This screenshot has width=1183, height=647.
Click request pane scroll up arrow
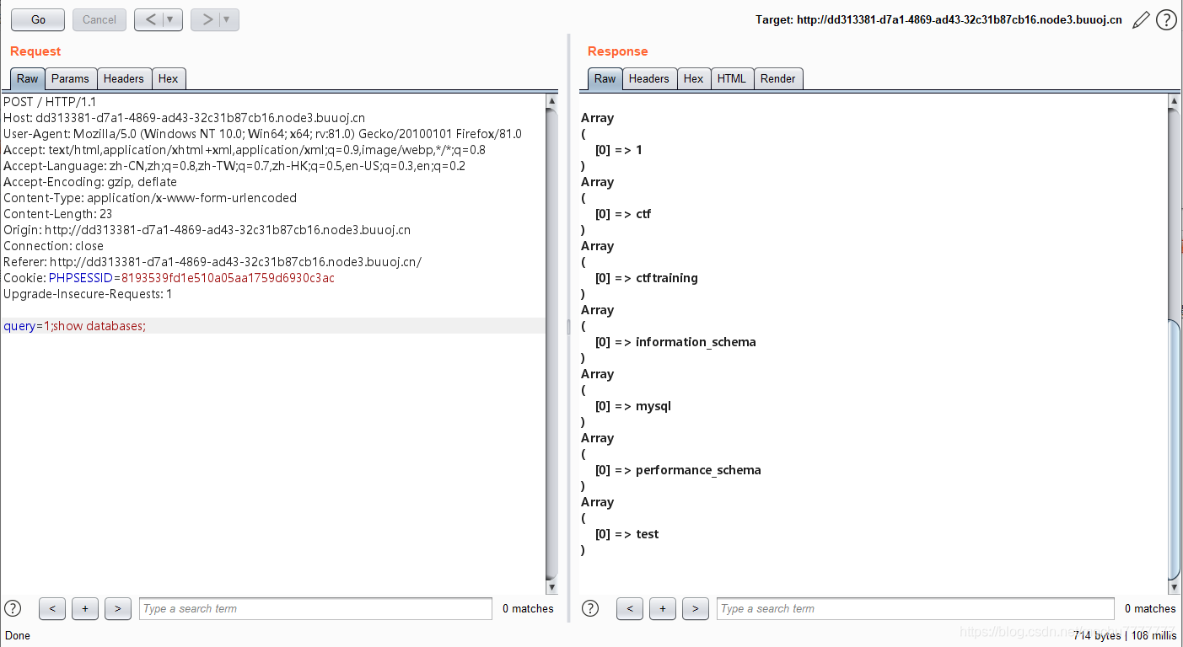click(x=552, y=100)
